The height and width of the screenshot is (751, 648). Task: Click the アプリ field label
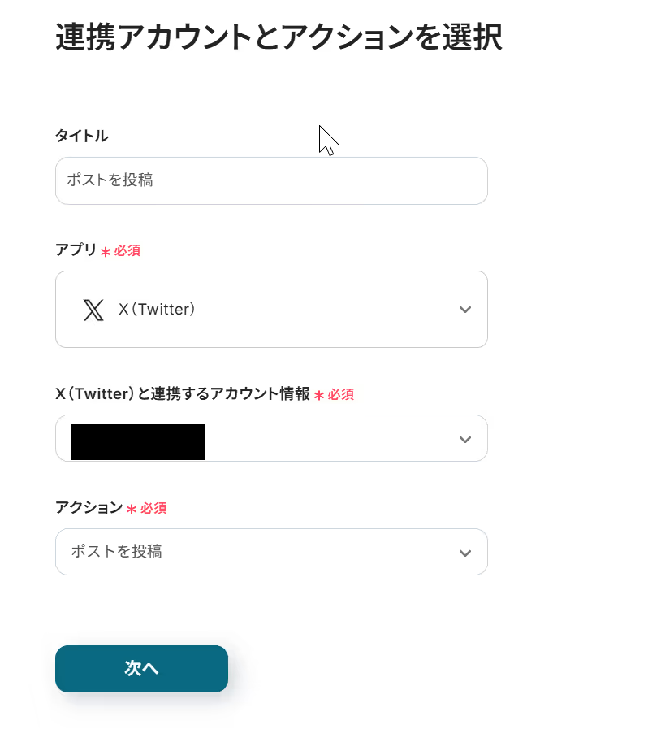click(76, 250)
